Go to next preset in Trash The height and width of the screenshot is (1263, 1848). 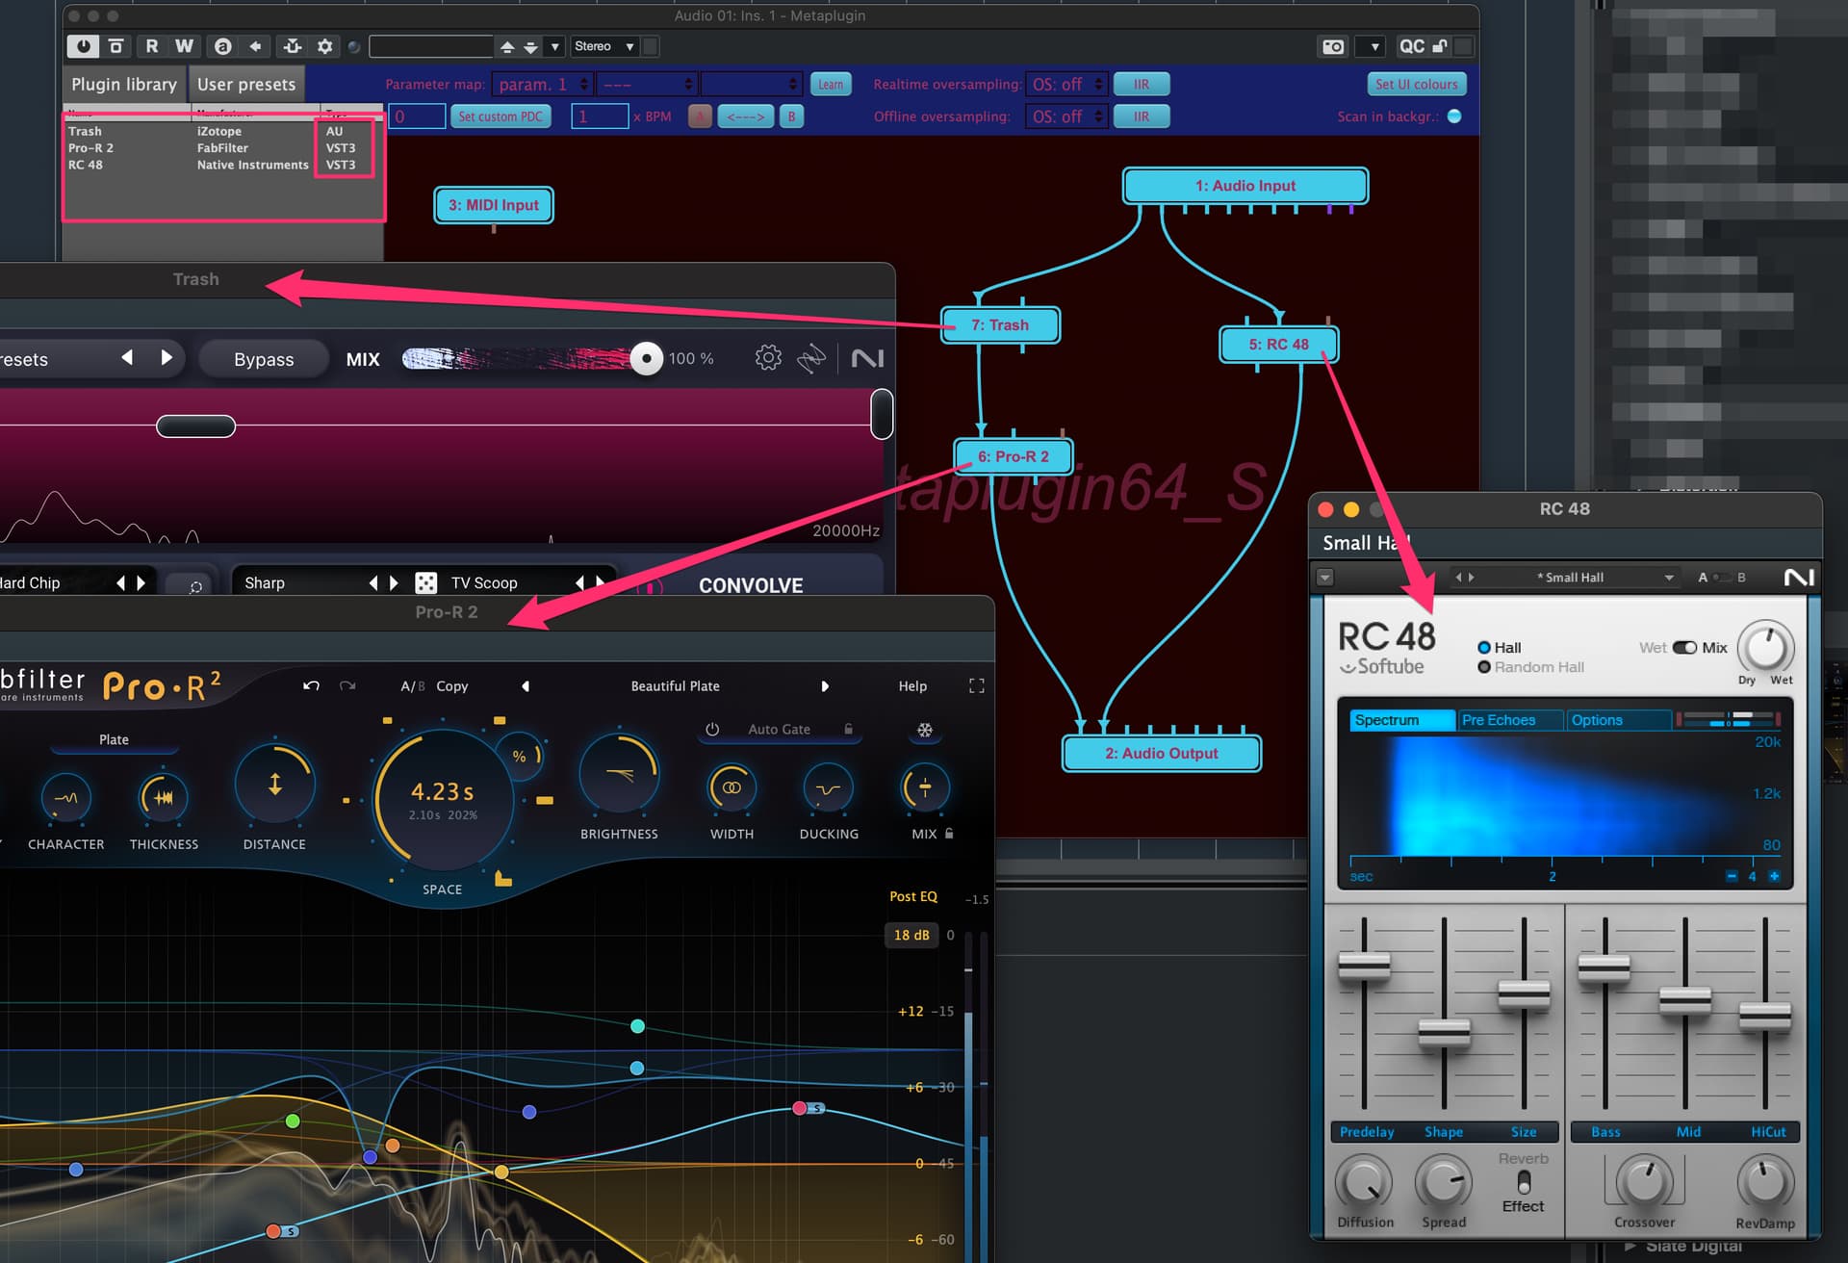pyautogui.click(x=167, y=358)
